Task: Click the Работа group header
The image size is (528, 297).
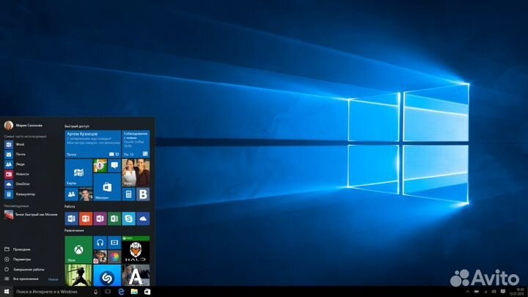Action: click(x=70, y=206)
